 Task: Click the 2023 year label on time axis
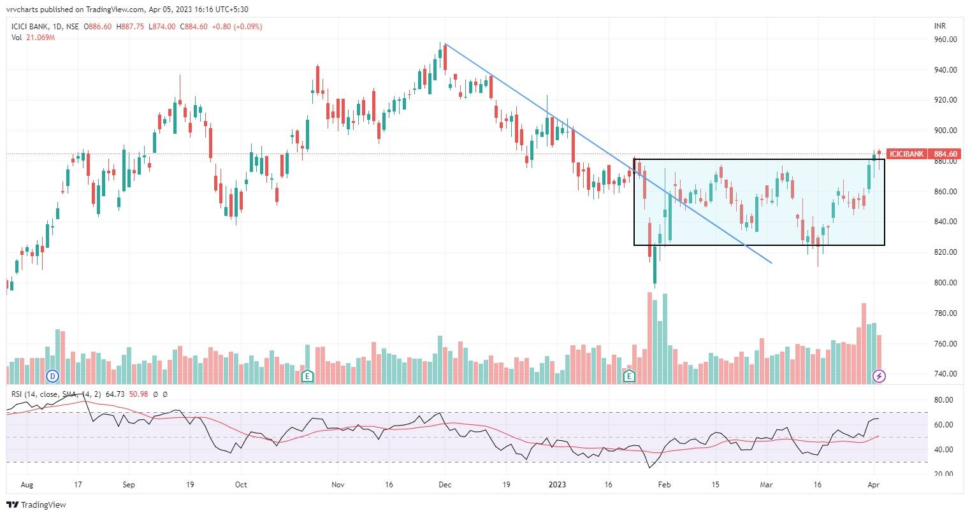(x=557, y=485)
